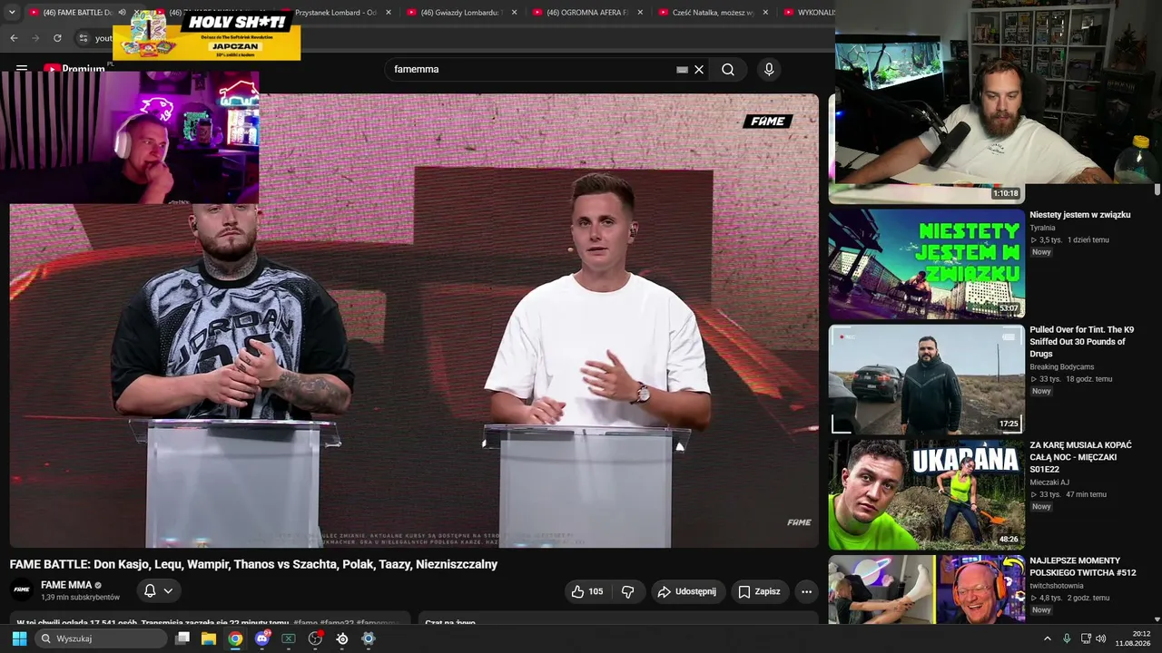Viewport: 1162px width, 653px height.
Task: Open the OBS Studio taskbar icon
Action: pyautogui.click(x=315, y=638)
